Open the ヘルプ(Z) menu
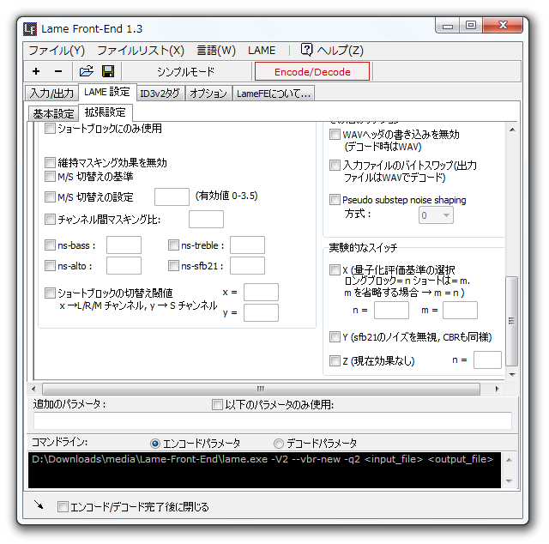Image resolution: width=549 pixels, height=544 pixels. [340, 51]
